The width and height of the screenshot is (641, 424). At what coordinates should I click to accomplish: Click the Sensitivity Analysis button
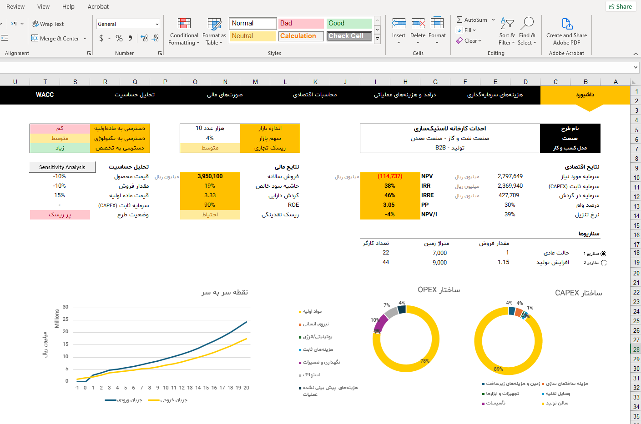coord(62,167)
